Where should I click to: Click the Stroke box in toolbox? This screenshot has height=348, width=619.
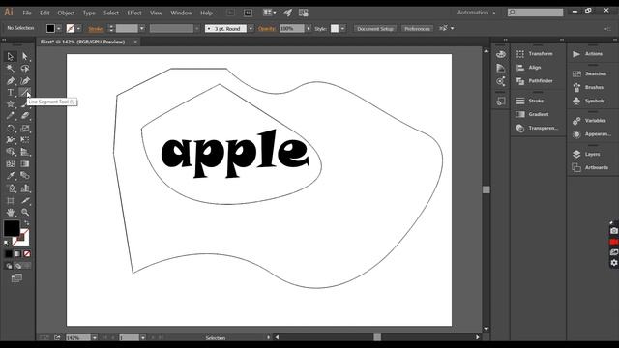23,239
